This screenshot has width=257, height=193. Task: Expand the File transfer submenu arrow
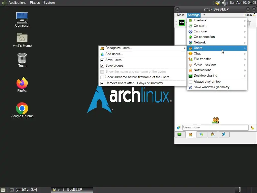click(x=245, y=59)
